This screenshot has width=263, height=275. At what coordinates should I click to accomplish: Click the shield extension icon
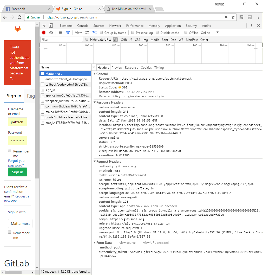(x=250, y=17)
